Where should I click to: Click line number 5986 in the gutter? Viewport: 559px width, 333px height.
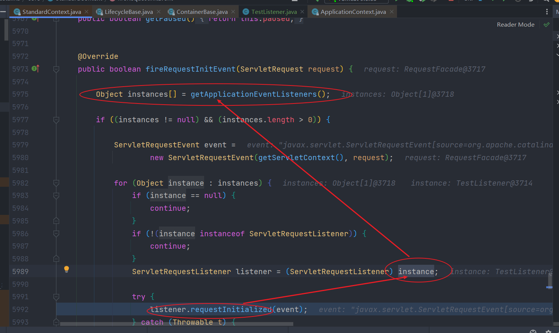(20, 234)
